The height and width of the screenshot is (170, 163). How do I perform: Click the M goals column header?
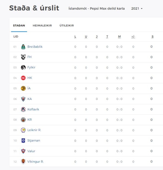(120, 37)
